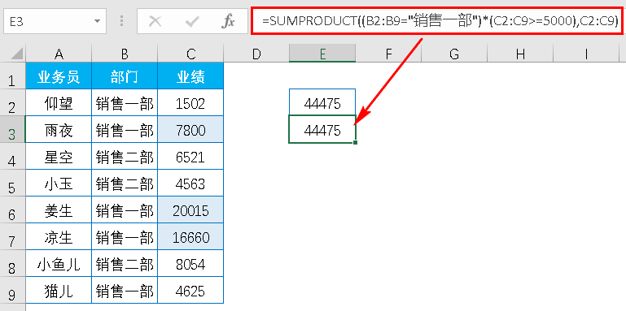Select row 5 header
This screenshot has width=626, height=311.
click(12, 183)
